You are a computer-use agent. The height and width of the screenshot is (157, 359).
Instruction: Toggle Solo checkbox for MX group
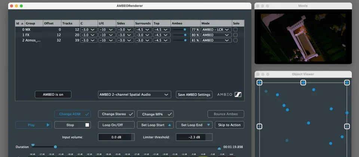click(235, 29)
